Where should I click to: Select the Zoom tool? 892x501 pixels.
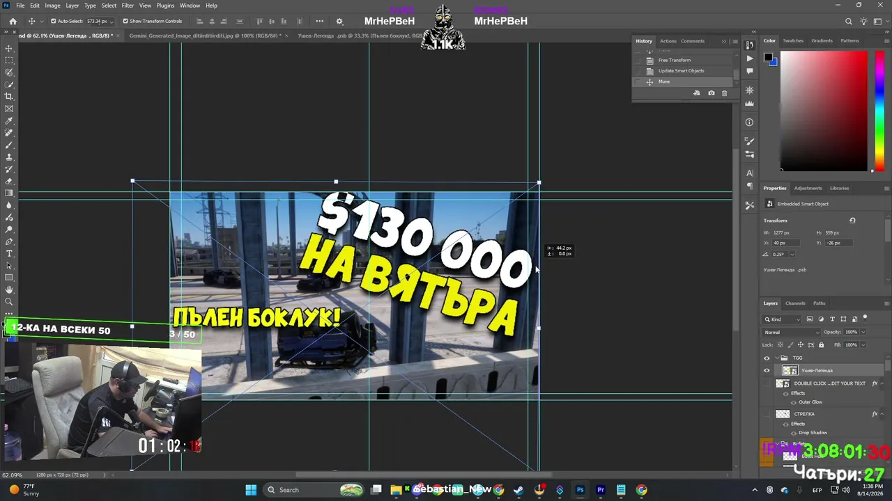9,302
